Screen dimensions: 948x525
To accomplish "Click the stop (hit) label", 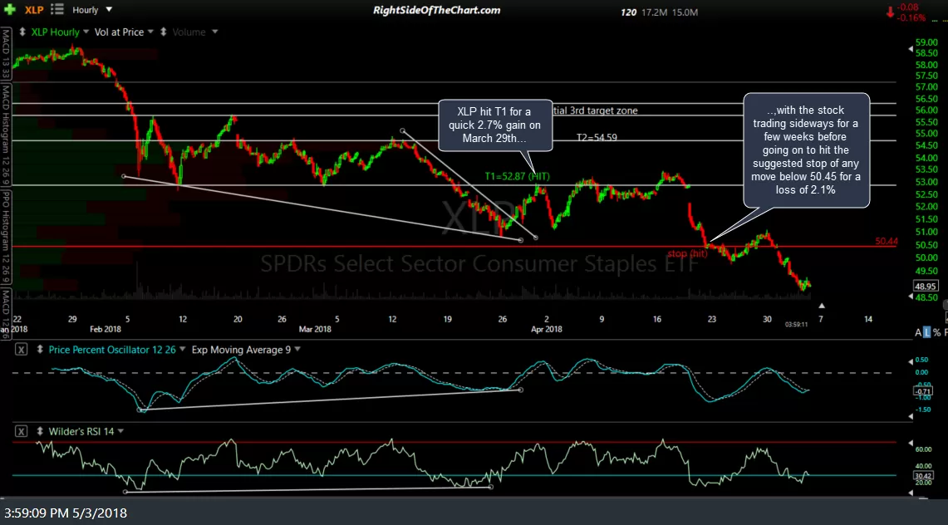I will pyautogui.click(x=687, y=253).
